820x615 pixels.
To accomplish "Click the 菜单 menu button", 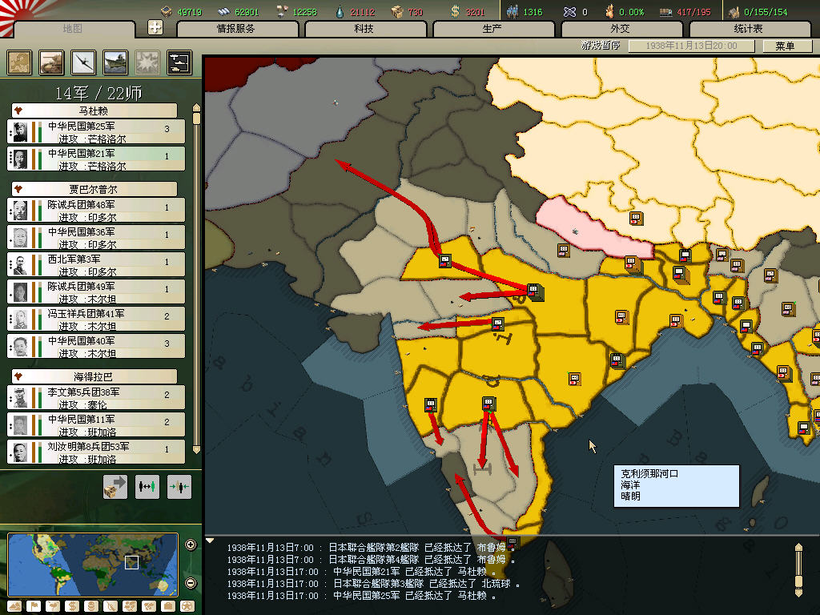I will (785, 46).
